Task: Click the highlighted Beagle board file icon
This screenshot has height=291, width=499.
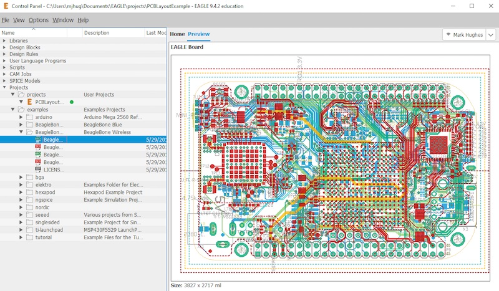Action: click(x=38, y=140)
